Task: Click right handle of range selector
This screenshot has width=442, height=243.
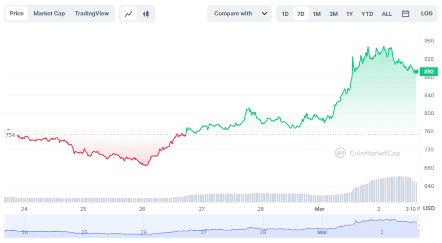Action: pyautogui.click(x=419, y=225)
